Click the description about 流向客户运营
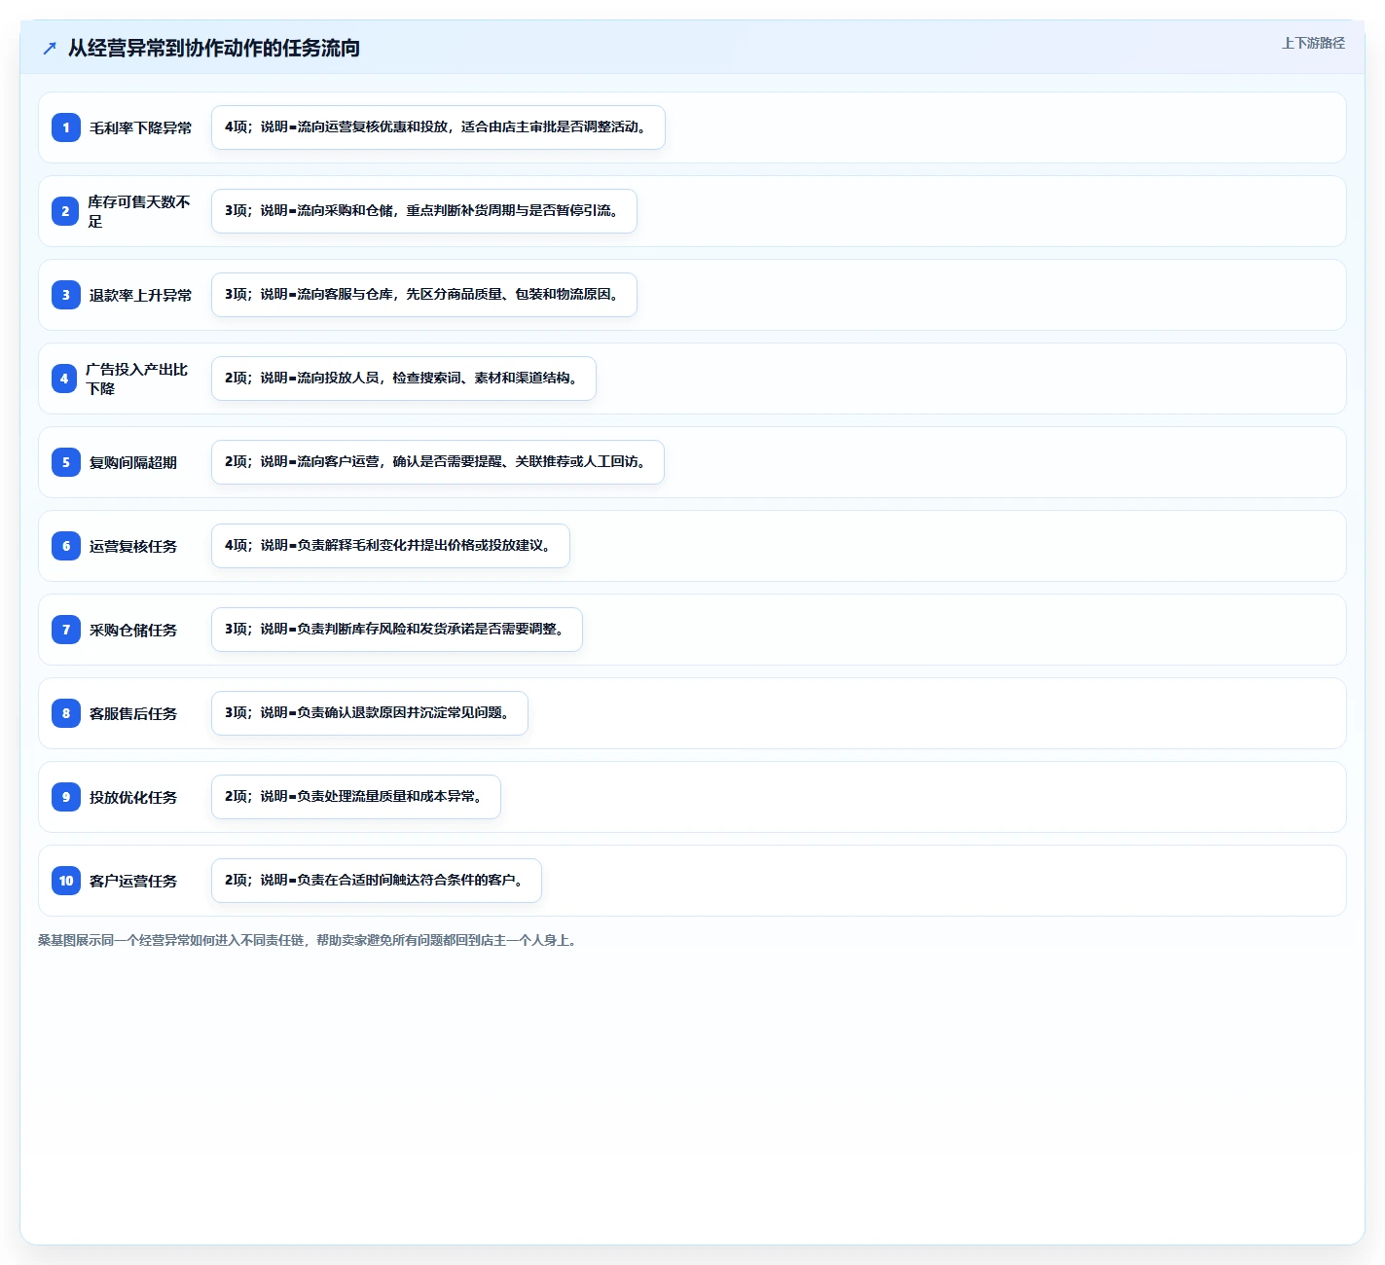 pyautogui.click(x=438, y=462)
